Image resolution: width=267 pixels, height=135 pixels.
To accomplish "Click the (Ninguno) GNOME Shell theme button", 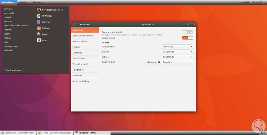I will (x=153, y=62).
